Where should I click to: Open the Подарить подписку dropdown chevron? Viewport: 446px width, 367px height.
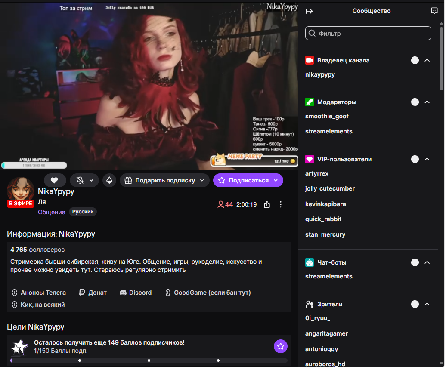(x=202, y=180)
